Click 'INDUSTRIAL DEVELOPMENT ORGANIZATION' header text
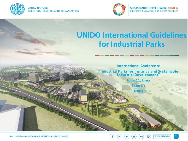The image size is (188, 141). pyautogui.click(x=53, y=11)
